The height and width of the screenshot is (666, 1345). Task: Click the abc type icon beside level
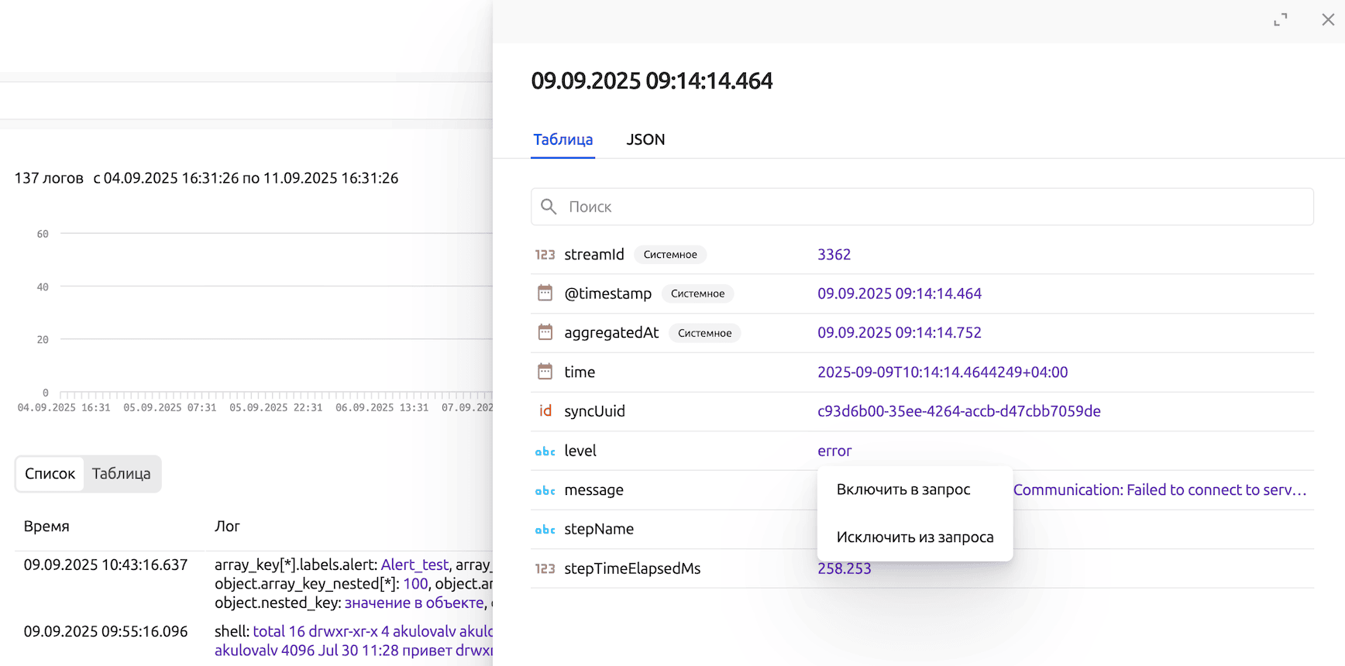click(545, 451)
